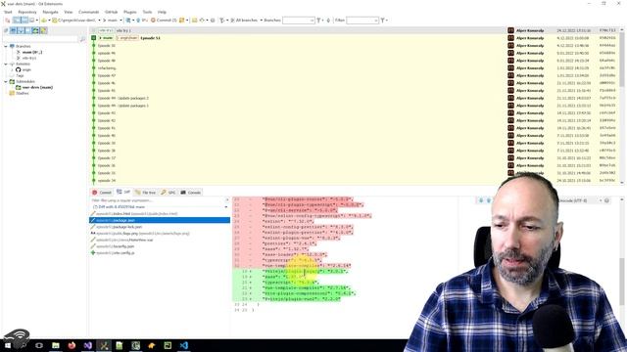Click the search magnifier icon in left panel
Image resolution: width=627 pixels, height=352 pixels.
pyautogui.click(x=82, y=39)
